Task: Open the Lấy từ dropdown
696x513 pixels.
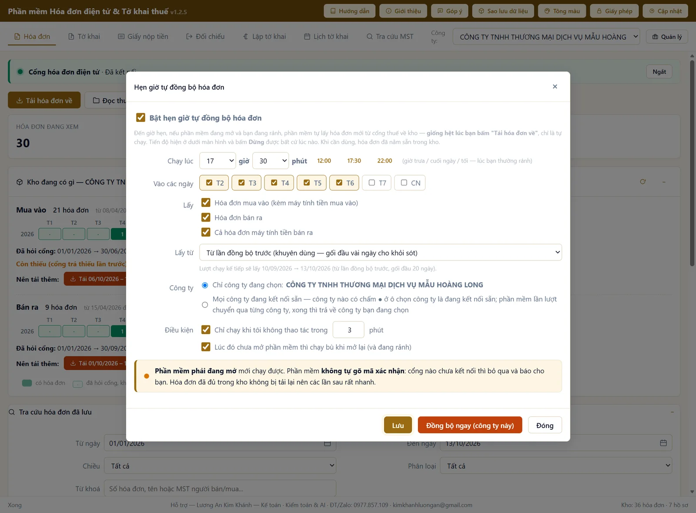Action: pyautogui.click(x=381, y=253)
